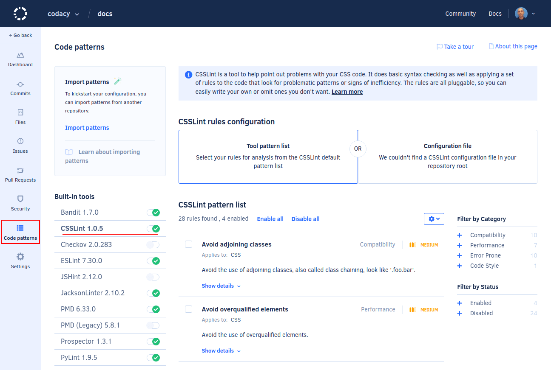
Task: Open the Pull Requests sidebar icon
Action: pos(20,170)
